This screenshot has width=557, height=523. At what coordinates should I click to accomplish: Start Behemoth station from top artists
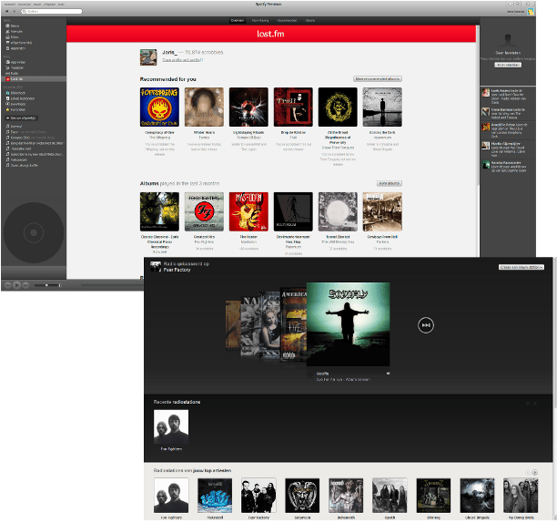tap(346, 496)
